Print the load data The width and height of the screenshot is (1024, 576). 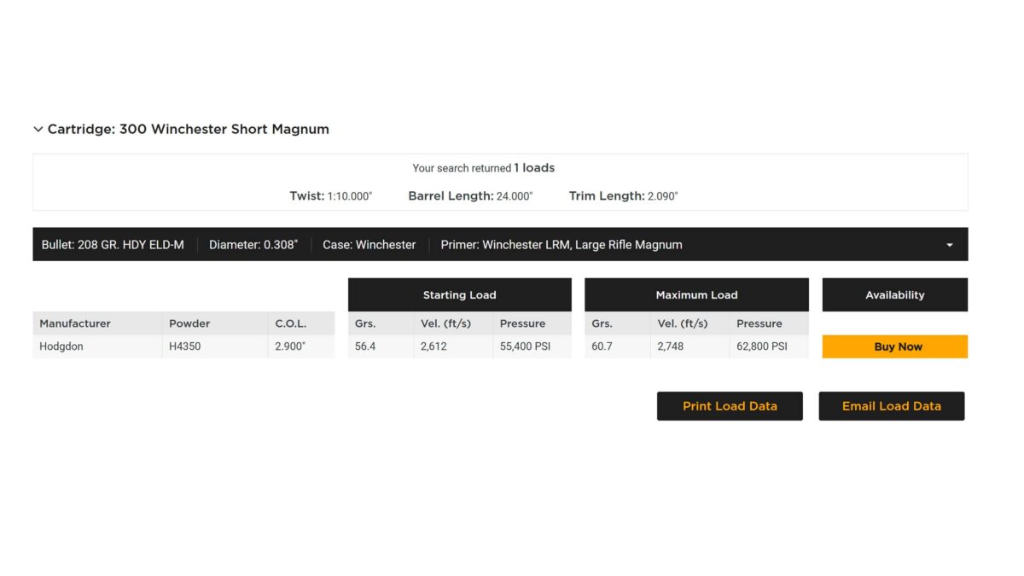(x=730, y=406)
